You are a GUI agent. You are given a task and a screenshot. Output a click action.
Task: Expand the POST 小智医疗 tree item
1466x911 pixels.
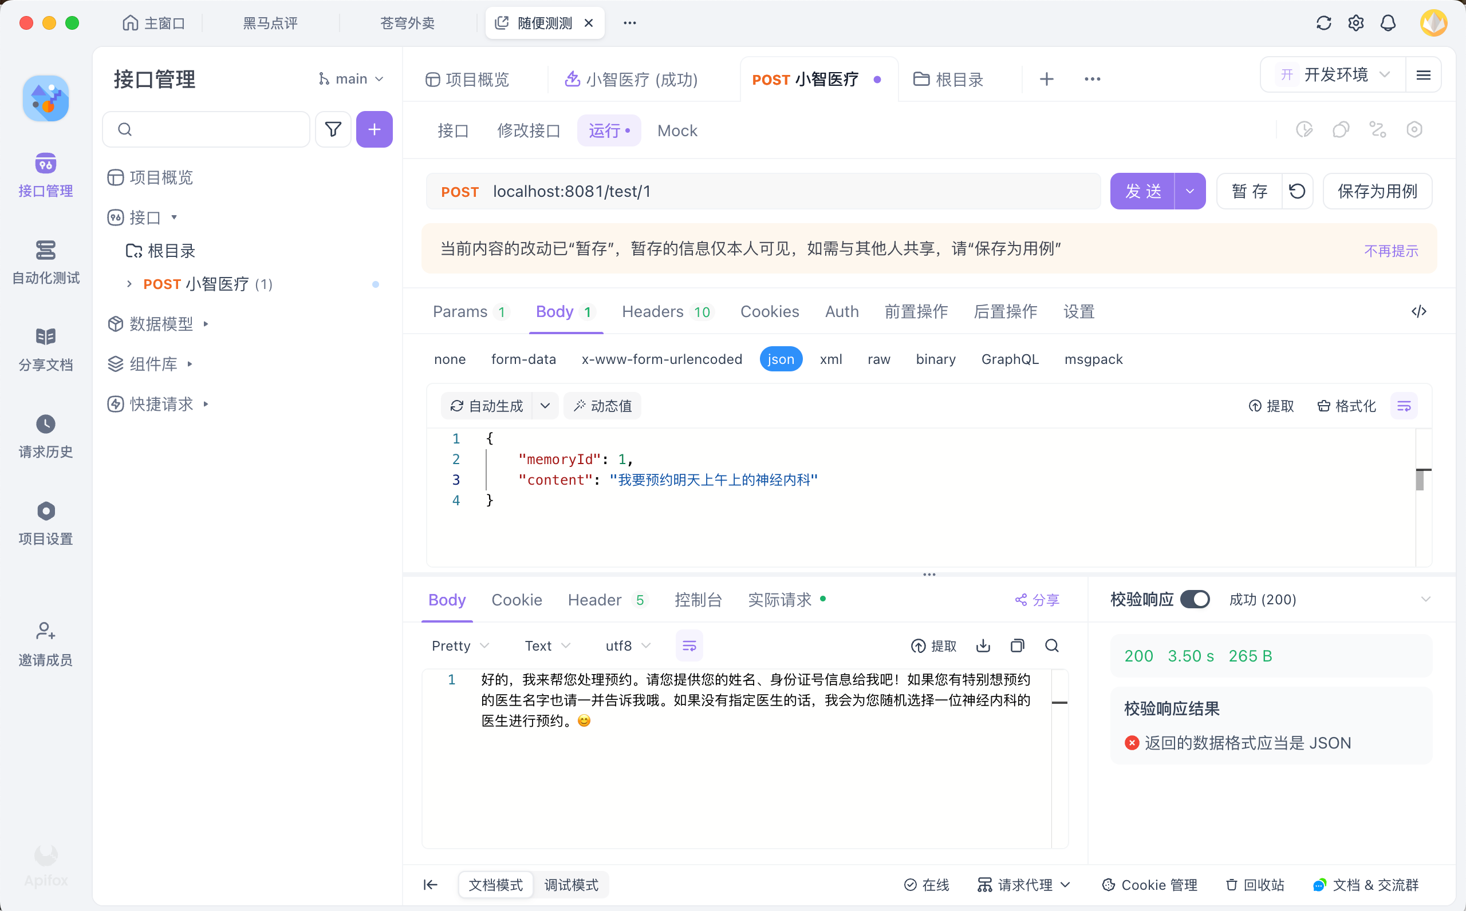click(x=129, y=284)
